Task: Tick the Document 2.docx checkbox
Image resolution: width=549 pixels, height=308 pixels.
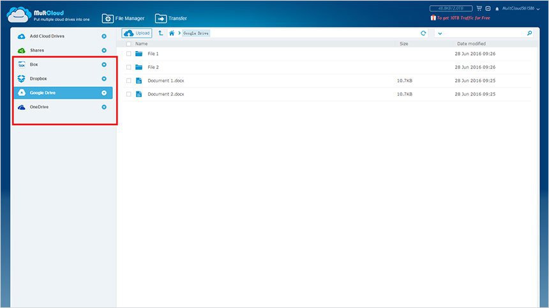Action: [x=129, y=94]
